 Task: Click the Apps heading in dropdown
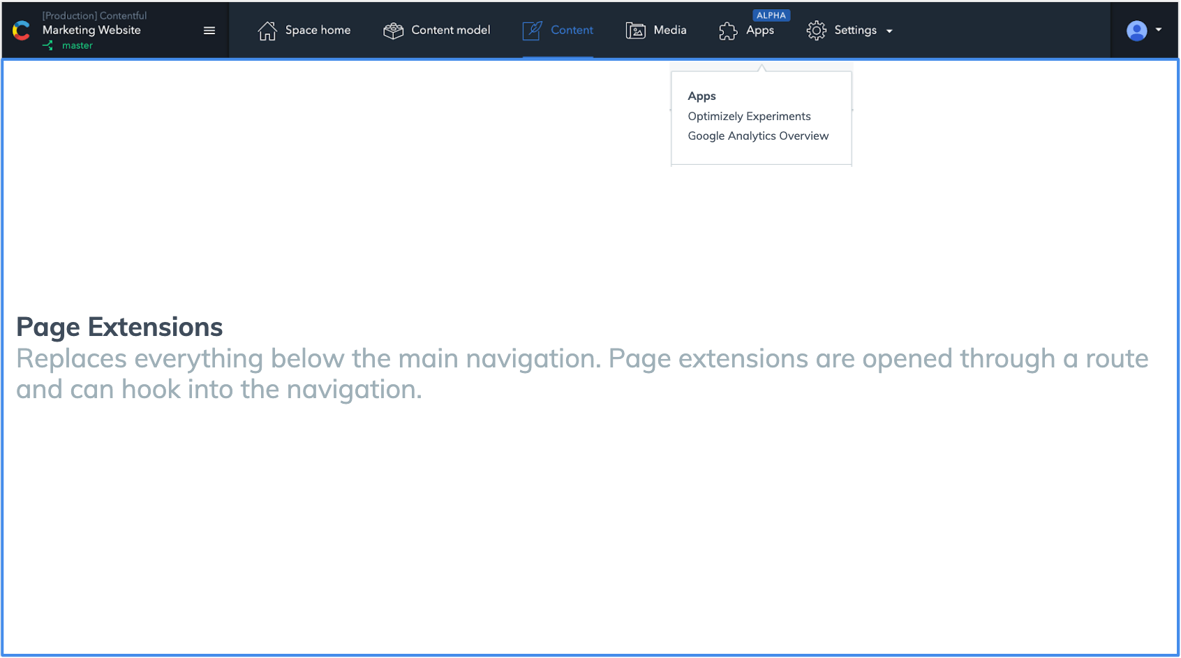[x=701, y=96]
